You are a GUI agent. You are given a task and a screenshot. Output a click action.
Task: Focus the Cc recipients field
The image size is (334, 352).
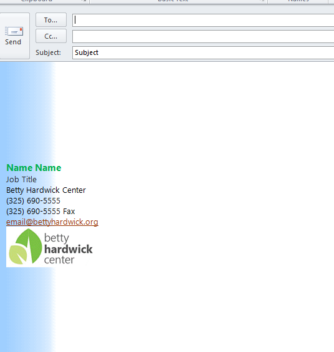pos(203,36)
